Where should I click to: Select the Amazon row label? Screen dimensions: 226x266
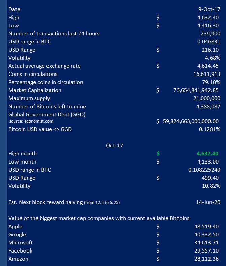pyautogui.click(x=18, y=259)
